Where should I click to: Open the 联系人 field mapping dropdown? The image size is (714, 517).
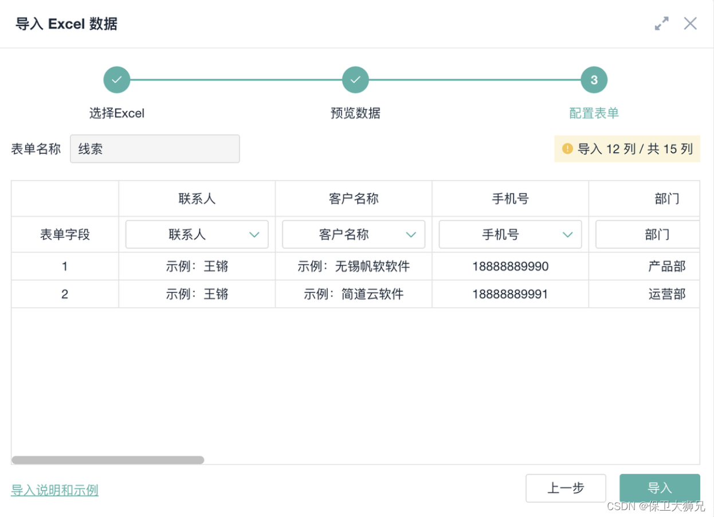(x=197, y=234)
